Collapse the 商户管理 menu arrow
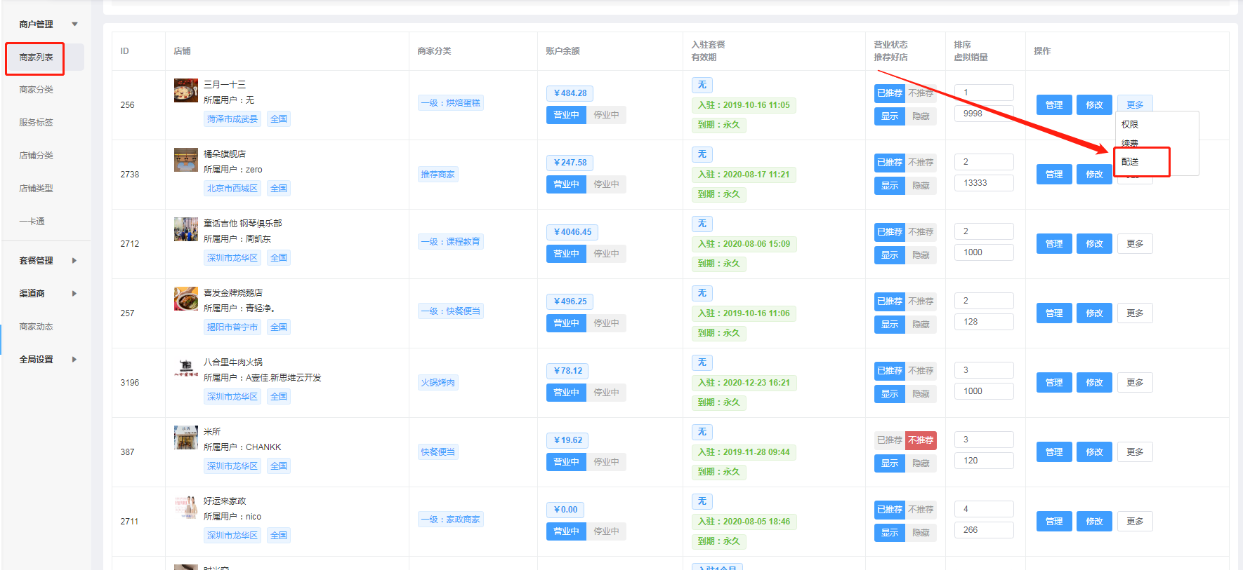 tap(74, 25)
